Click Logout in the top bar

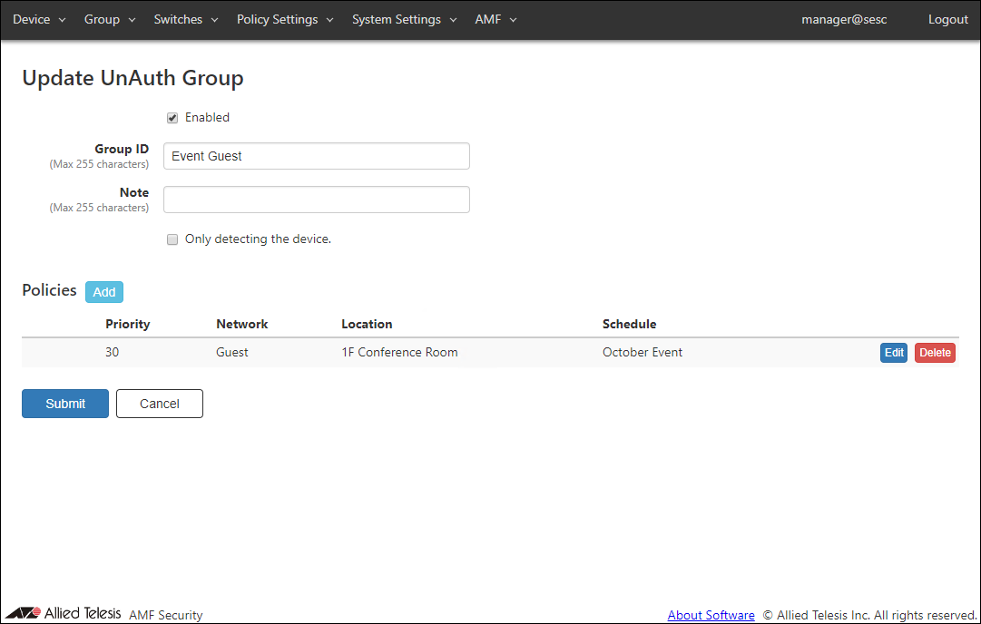(947, 19)
